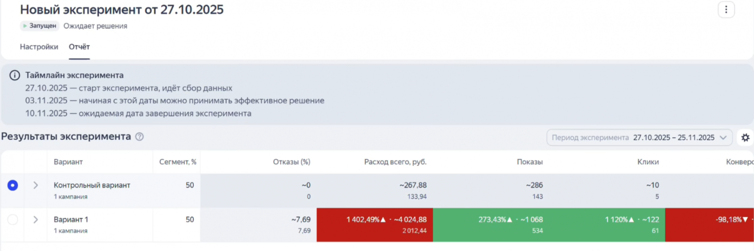This screenshot has height=251, width=754.
Task: Click the red 1 402,49% spend cell
Action: (375, 224)
